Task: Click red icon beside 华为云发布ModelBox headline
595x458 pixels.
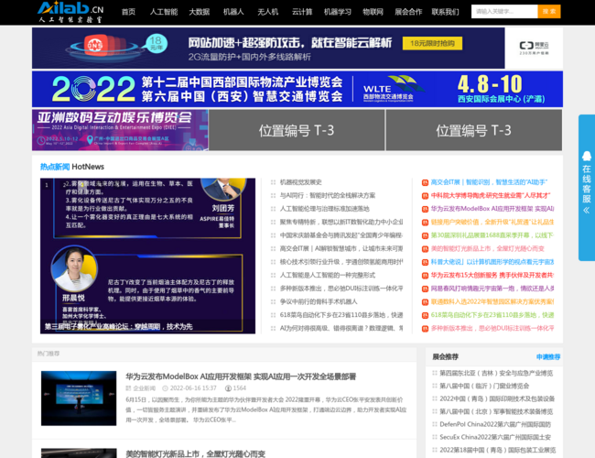Action: pos(425,209)
